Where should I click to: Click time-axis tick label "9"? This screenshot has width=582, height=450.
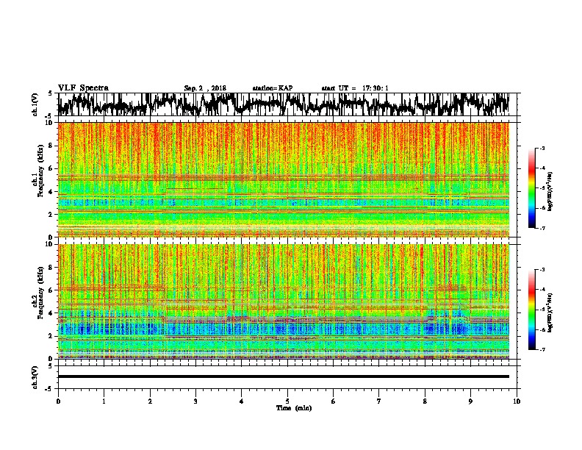pos(470,401)
